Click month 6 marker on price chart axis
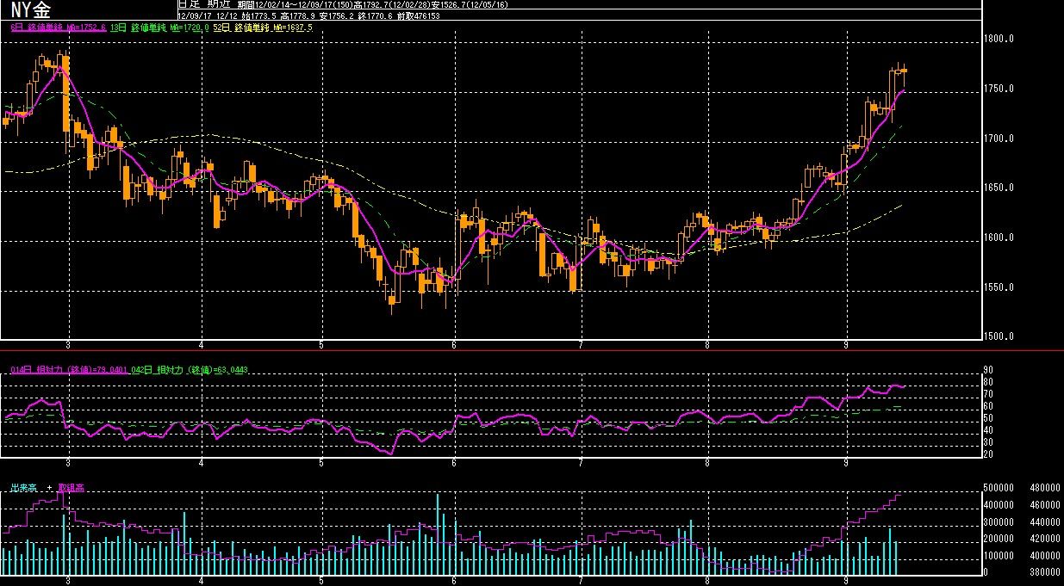Screen dimensions: 1064x586 (x=453, y=346)
